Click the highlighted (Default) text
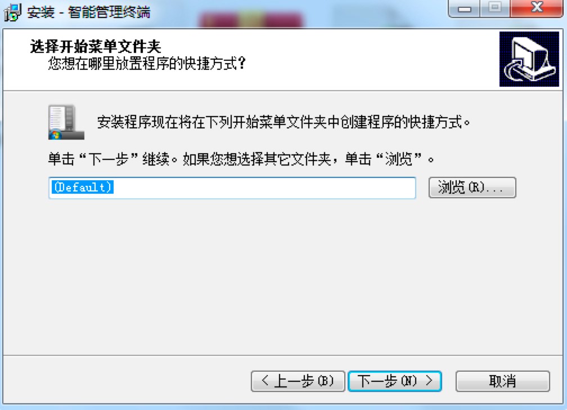Image resolution: width=567 pixels, height=410 pixels. (x=83, y=187)
